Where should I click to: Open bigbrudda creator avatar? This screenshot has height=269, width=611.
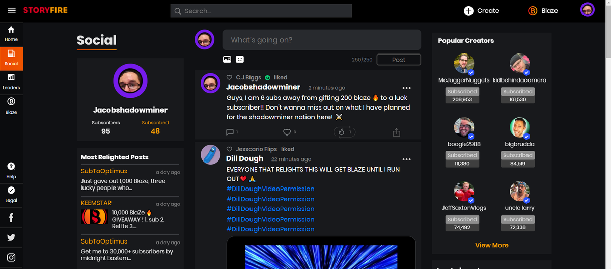point(519,128)
